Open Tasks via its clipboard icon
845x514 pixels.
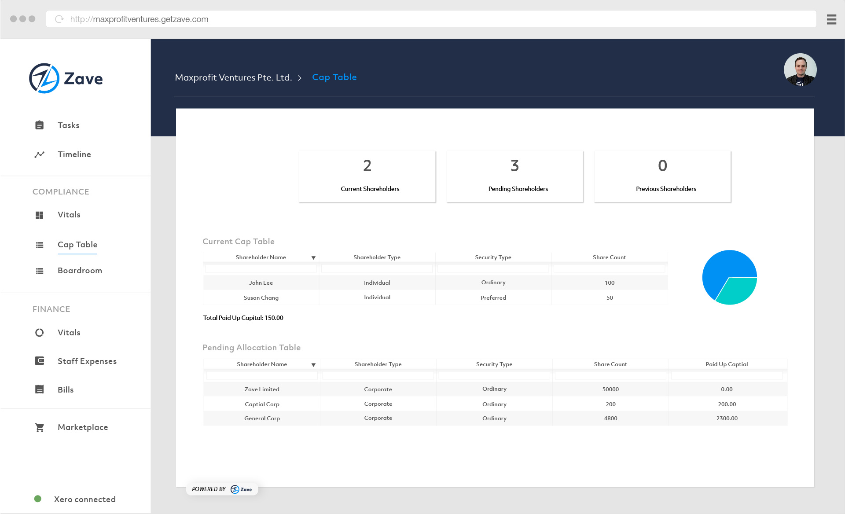pos(39,125)
